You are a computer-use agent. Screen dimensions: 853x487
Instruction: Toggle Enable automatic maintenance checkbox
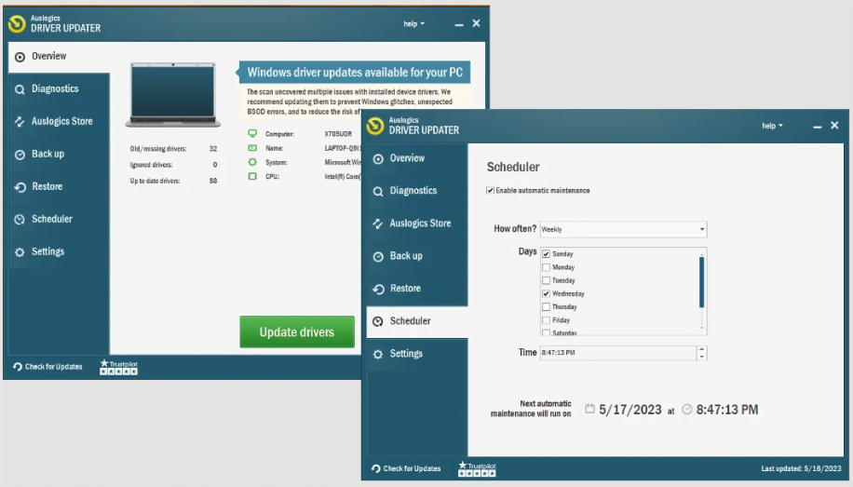pyautogui.click(x=490, y=191)
